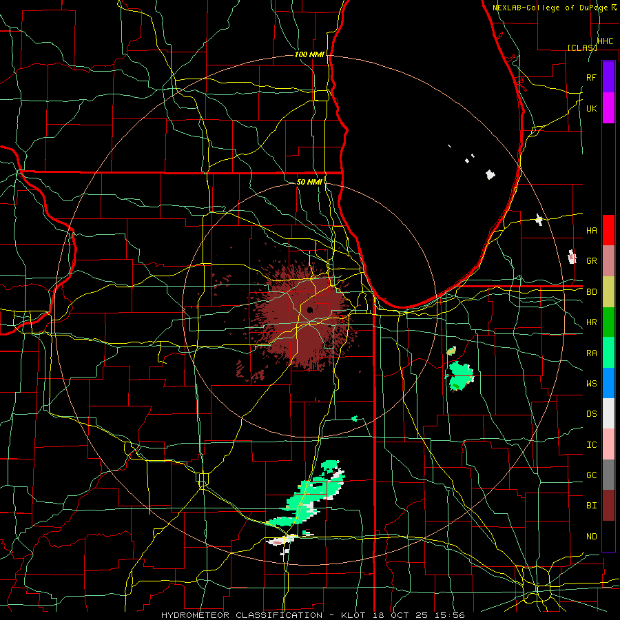Click the HA legend label
This screenshot has height=620, width=620.
(592, 230)
